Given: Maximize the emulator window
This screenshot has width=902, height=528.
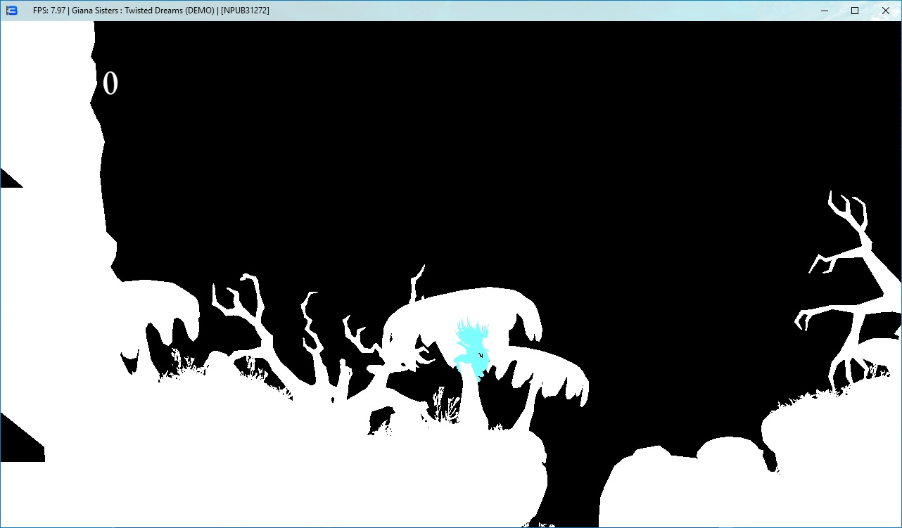Looking at the screenshot, I should pyautogui.click(x=855, y=11).
